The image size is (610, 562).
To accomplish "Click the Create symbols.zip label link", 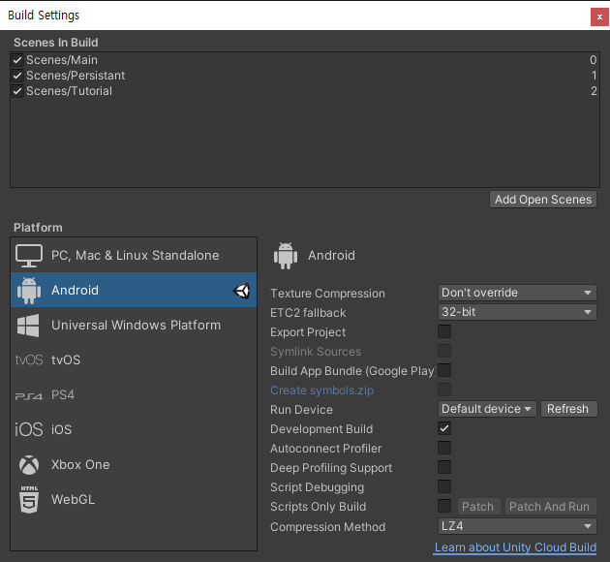I will (322, 390).
